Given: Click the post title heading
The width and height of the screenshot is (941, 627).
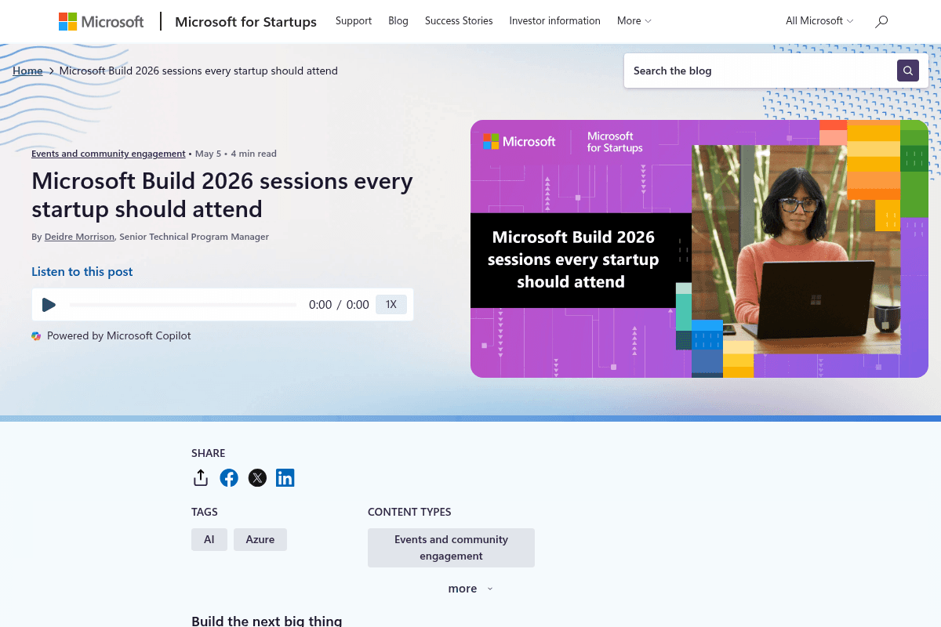Looking at the screenshot, I should pos(222,195).
